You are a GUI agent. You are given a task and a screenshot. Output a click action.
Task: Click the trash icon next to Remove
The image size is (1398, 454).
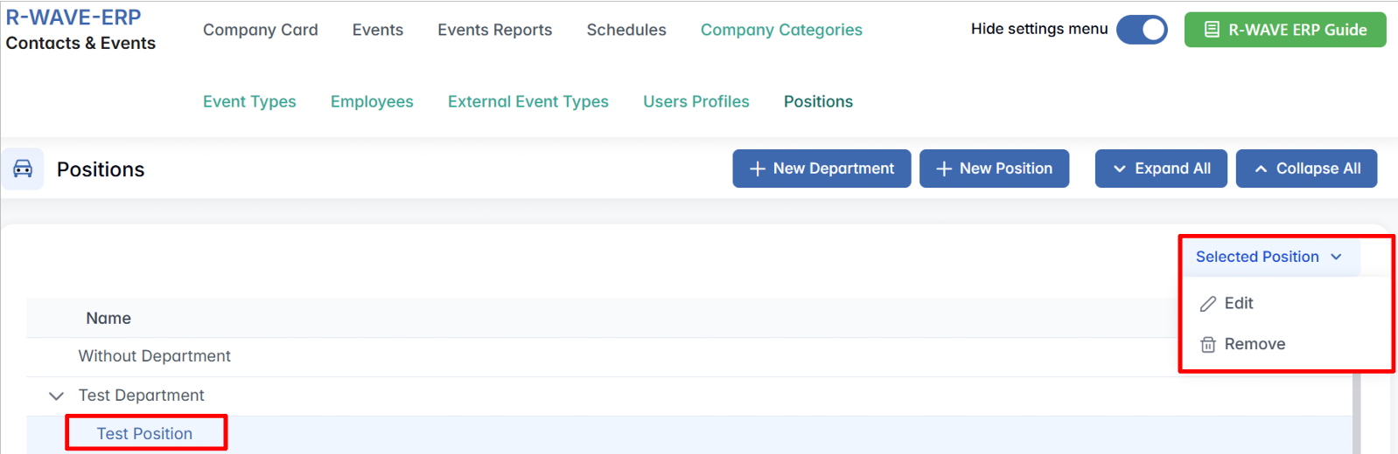[1208, 344]
